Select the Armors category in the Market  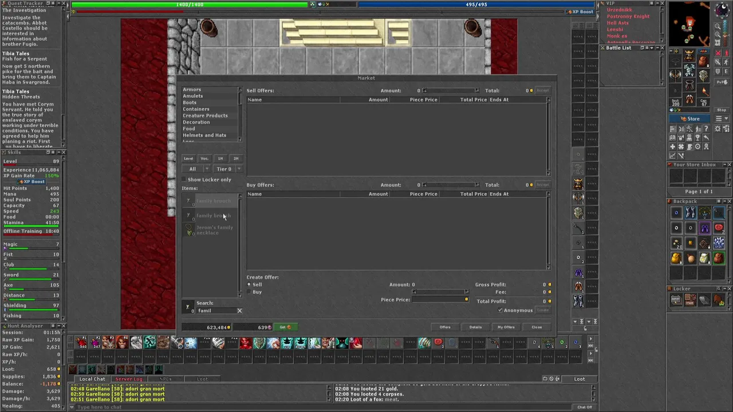point(192,89)
